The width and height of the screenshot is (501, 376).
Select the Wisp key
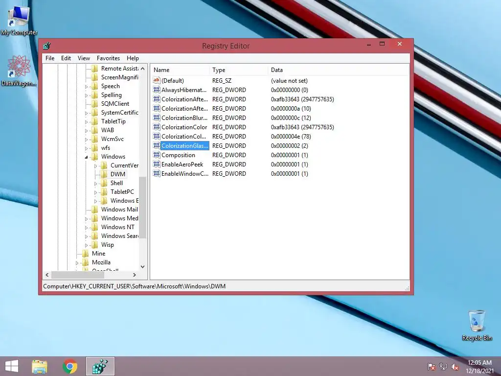pos(107,245)
